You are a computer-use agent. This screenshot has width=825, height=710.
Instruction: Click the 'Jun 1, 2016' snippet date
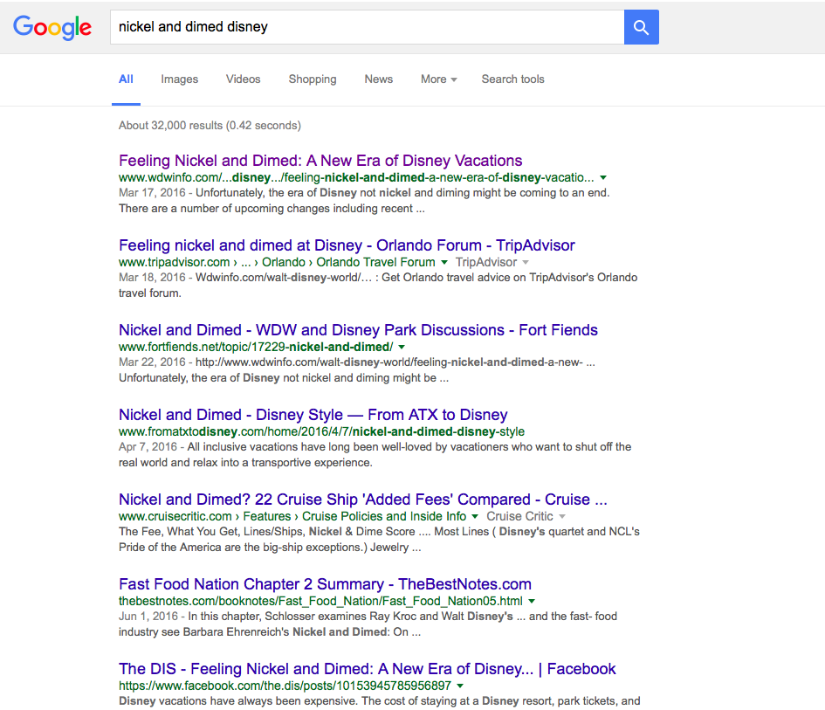coord(148,617)
